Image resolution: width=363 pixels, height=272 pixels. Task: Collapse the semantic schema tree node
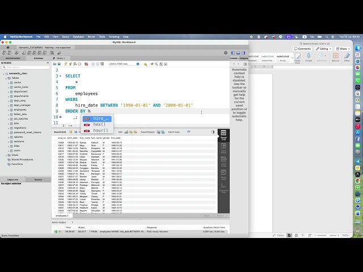4,74
